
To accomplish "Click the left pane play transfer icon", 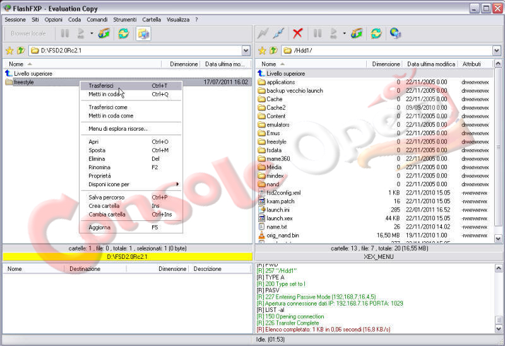I will coord(81,33).
